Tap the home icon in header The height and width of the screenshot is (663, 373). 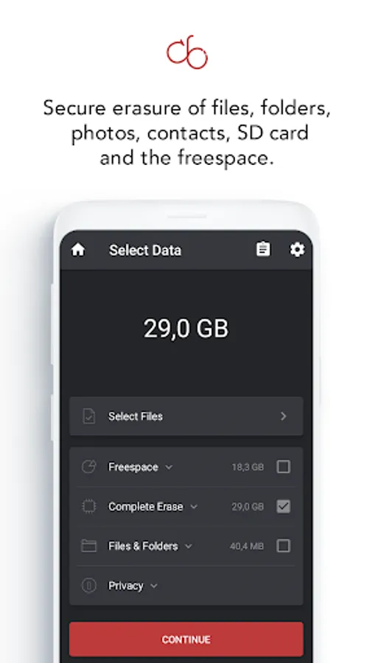tap(78, 250)
